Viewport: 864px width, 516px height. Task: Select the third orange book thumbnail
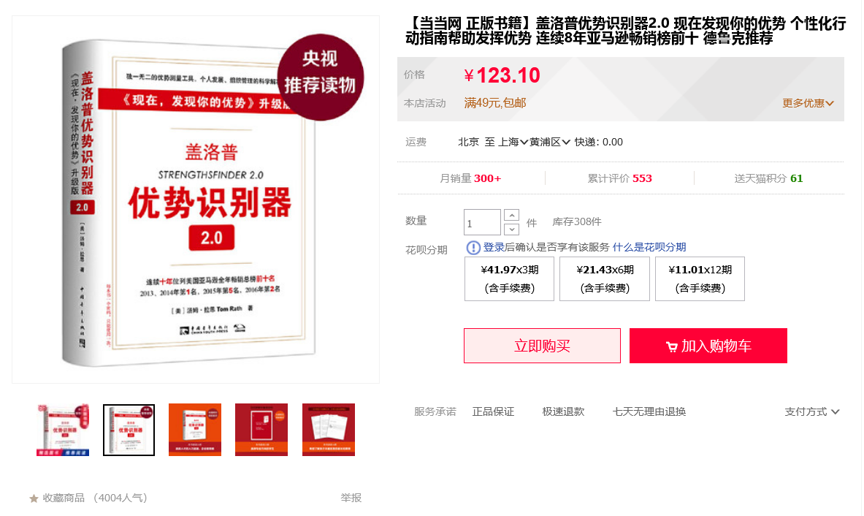click(x=195, y=430)
